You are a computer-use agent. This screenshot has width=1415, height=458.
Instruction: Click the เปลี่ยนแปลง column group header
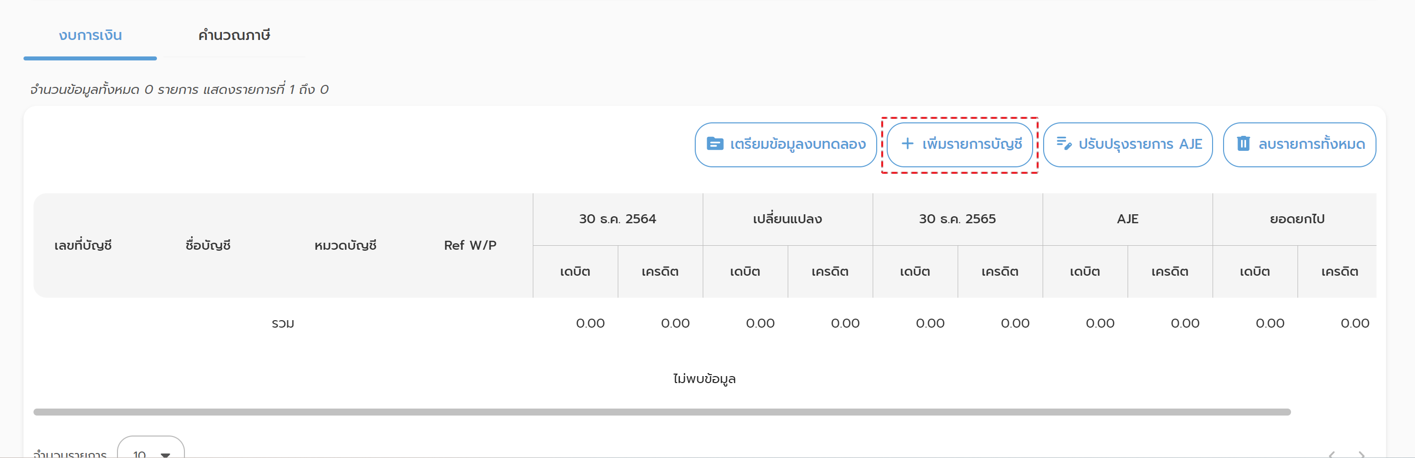[787, 219]
